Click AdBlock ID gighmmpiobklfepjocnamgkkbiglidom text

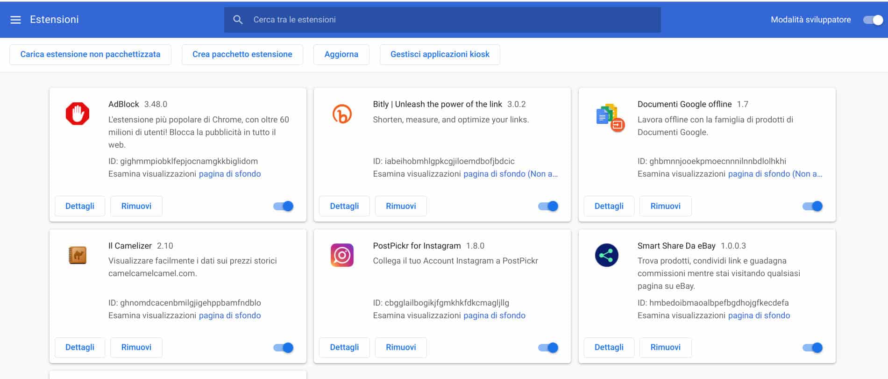[183, 161]
